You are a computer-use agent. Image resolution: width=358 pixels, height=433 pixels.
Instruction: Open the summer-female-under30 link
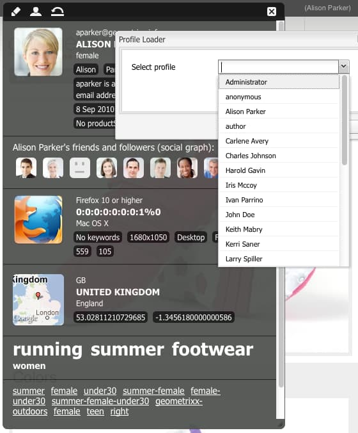(x=100, y=401)
